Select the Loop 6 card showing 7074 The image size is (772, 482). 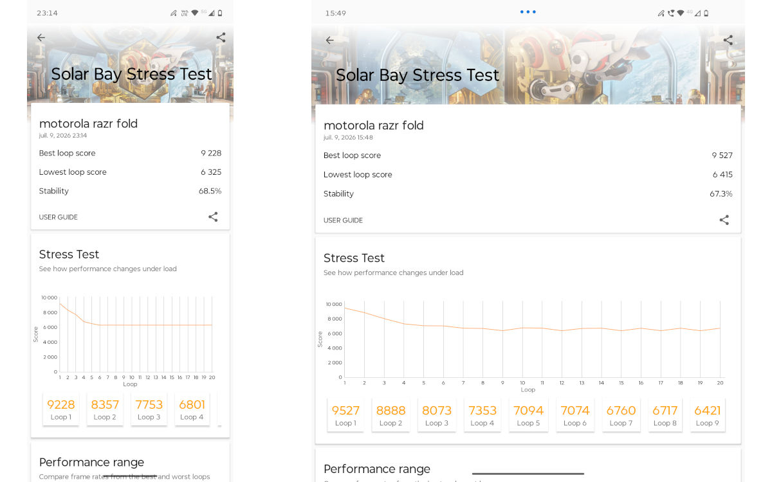point(574,415)
